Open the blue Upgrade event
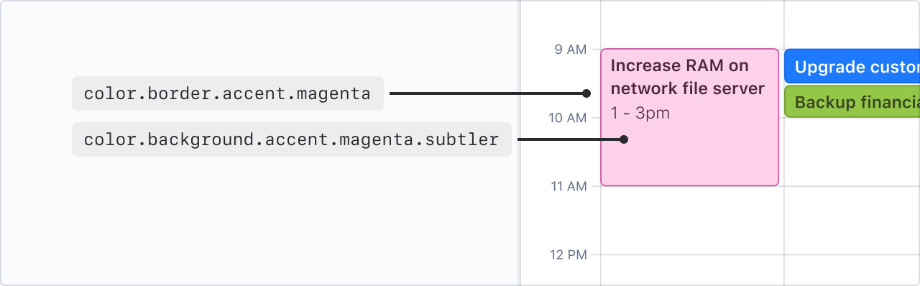The height and width of the screenshot is (286, 920). [x=852, y=66]
